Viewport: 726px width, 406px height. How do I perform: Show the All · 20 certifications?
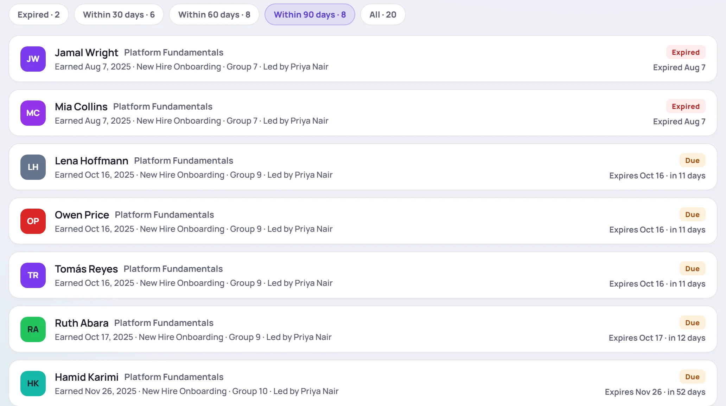(383, 14)
